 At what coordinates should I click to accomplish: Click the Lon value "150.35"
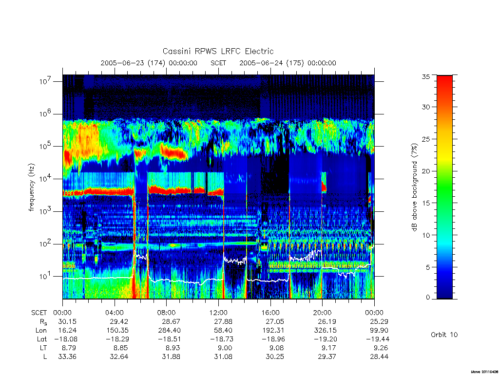pos(117,331)
